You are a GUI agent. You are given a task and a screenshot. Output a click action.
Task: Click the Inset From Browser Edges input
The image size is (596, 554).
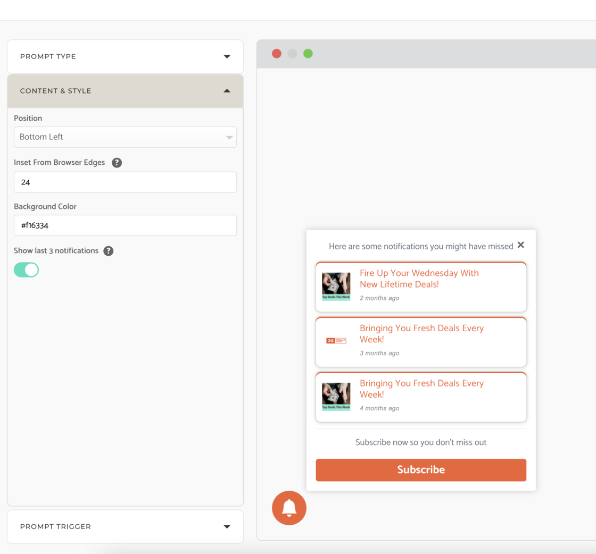coord(125,182)
